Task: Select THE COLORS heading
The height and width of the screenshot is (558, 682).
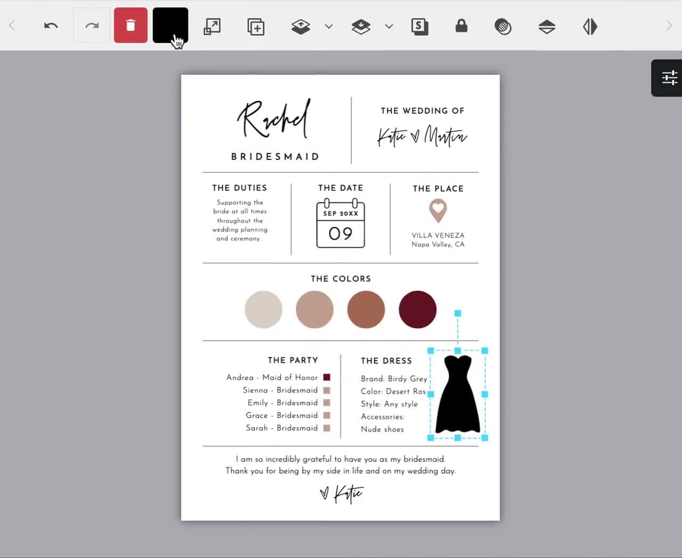Action: tap(340, 278)
